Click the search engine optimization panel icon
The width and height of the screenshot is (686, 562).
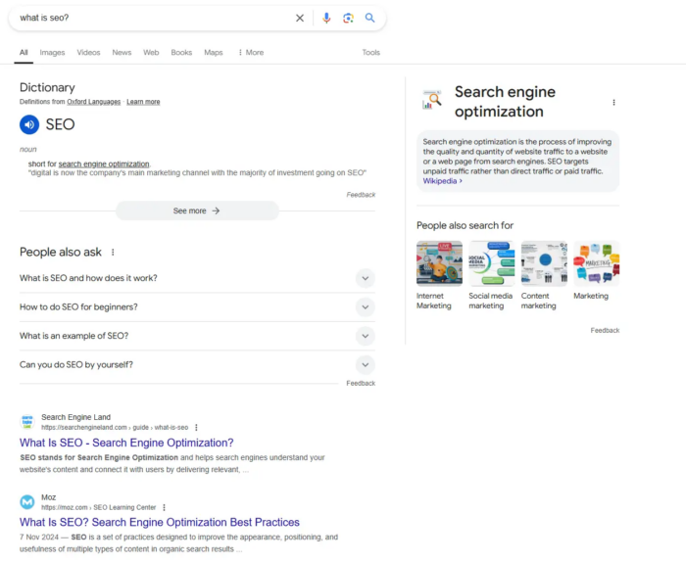coord(432,100)
